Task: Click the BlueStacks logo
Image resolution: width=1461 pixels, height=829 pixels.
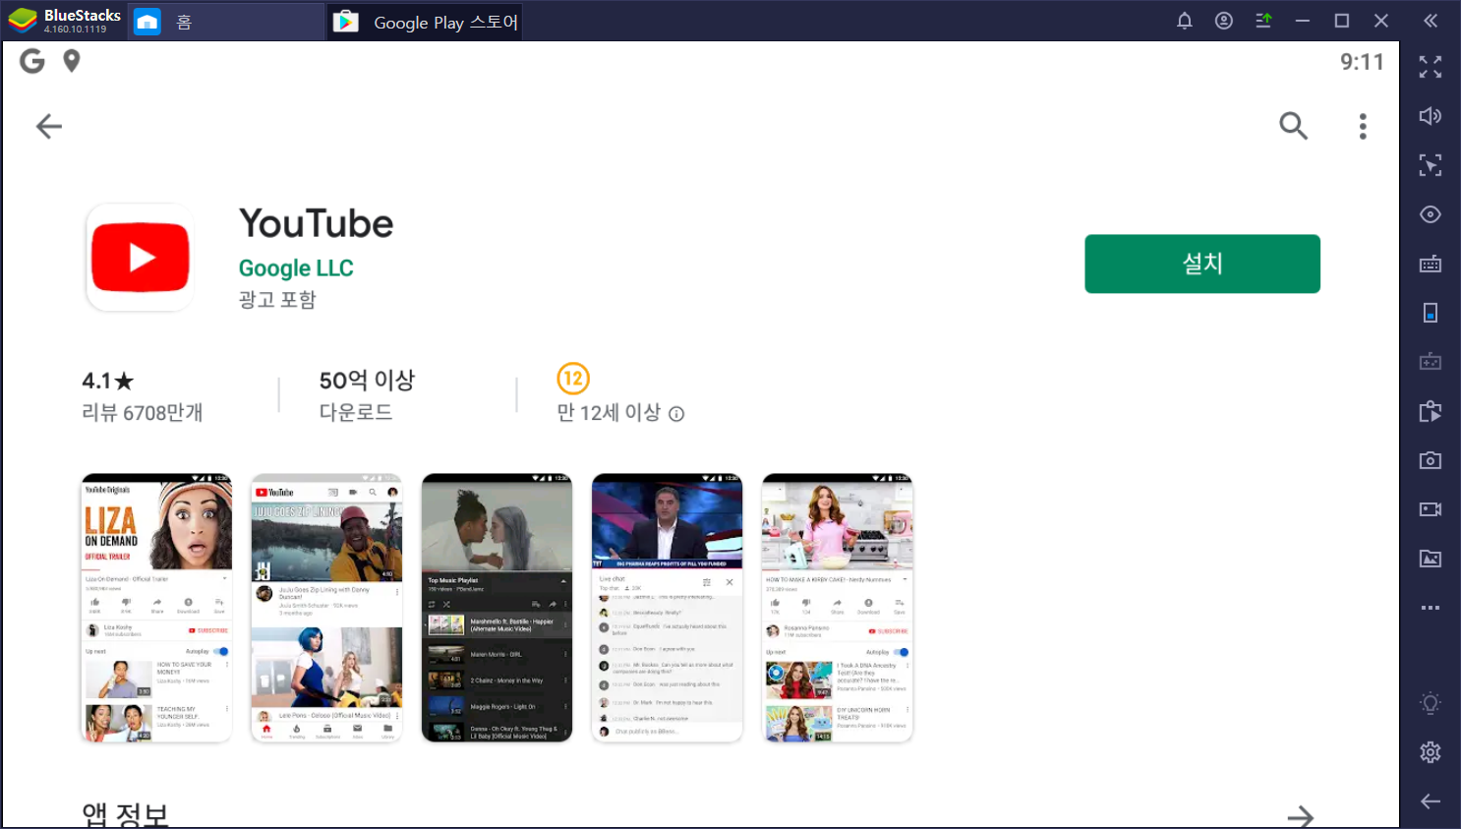Action: click(x=23, y=21)
